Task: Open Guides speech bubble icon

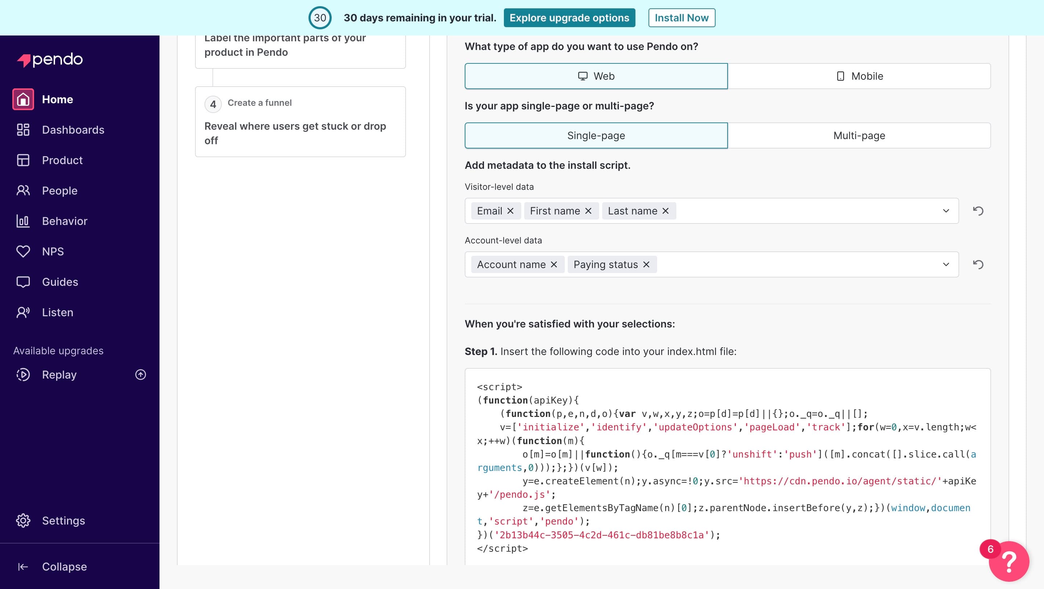Action: click(23, 281)
